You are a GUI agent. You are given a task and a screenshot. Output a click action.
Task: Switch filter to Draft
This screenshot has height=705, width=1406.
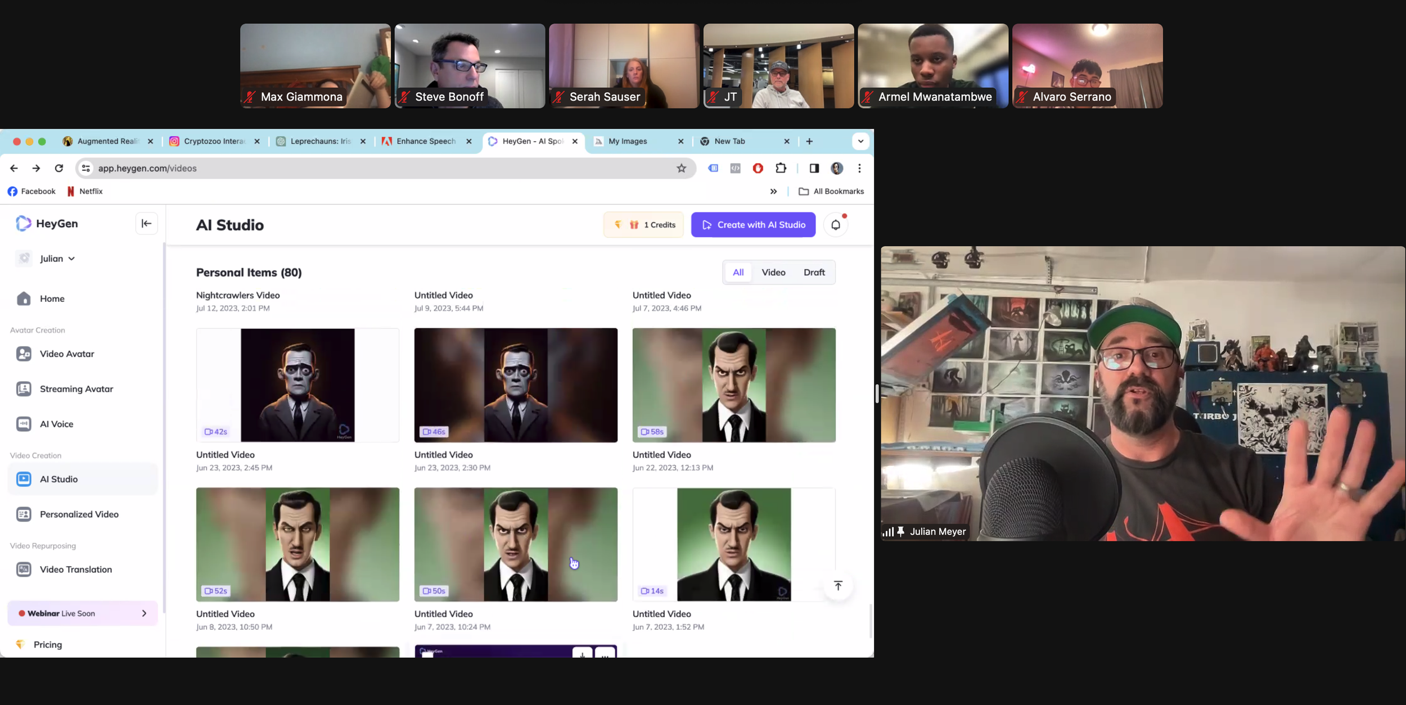[814, 273]
